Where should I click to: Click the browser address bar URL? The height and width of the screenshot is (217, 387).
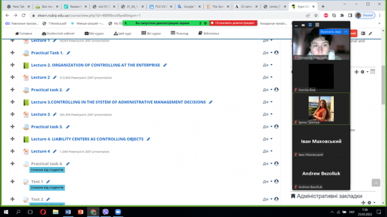pyautogui.click(x=89, y=16)
